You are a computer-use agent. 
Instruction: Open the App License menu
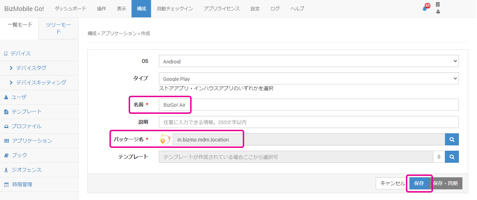[x=222, y=9]
